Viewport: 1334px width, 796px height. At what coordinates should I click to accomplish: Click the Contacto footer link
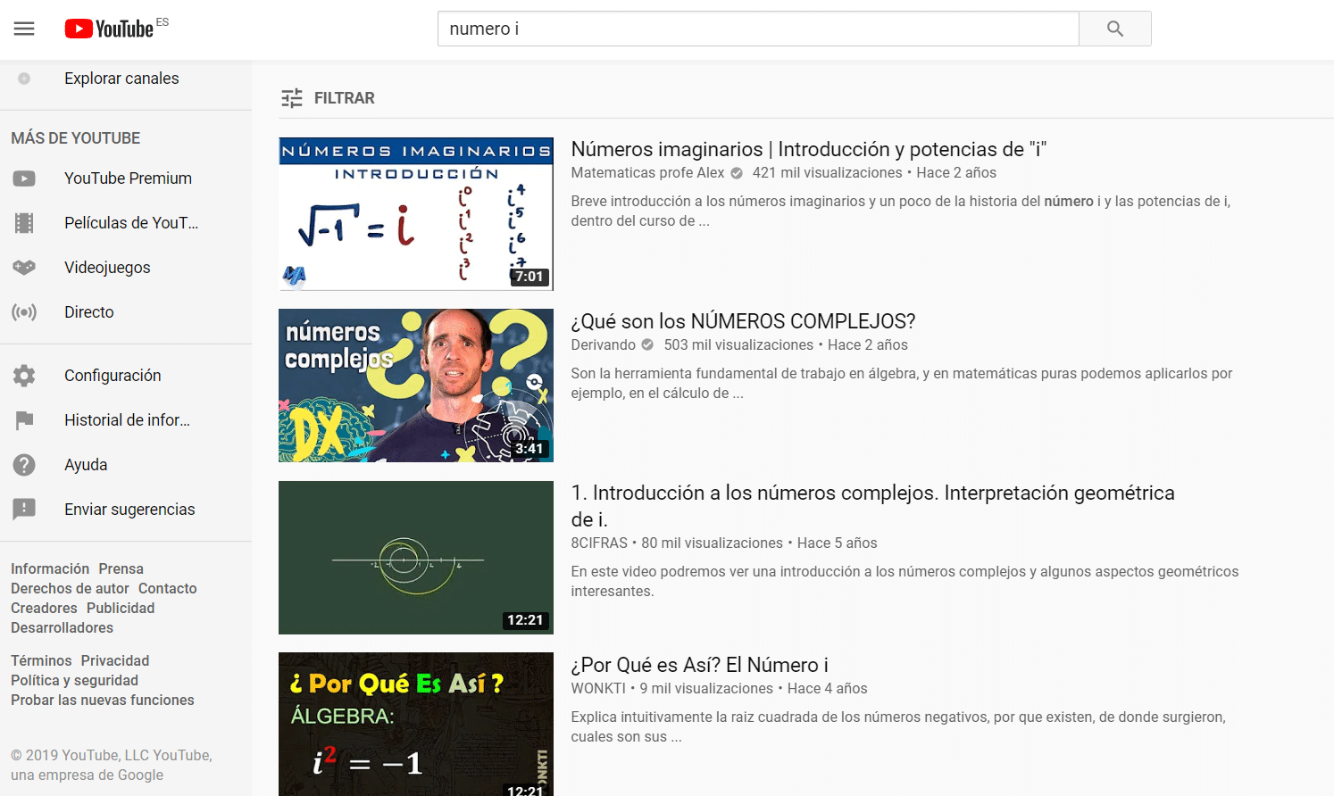coord(168,589)
